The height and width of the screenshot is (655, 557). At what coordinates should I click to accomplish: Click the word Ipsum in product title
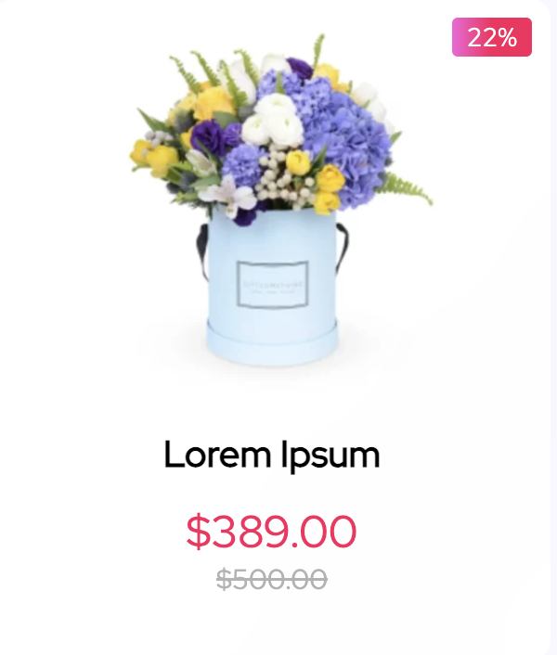pyautogui.click(x=330, y=456)
